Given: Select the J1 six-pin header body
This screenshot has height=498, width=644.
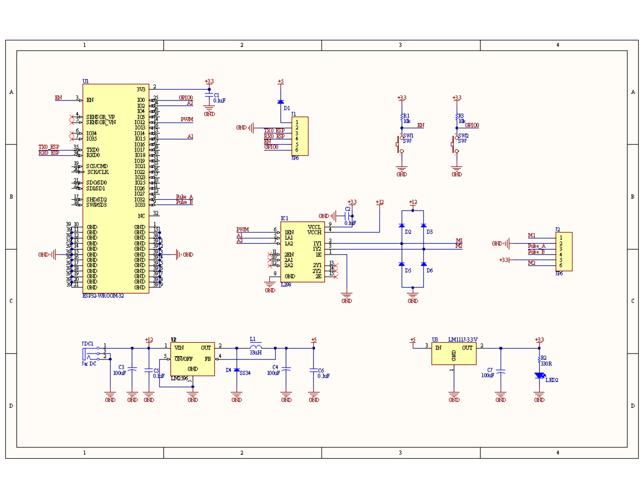Looking at the screenshot, I should click(x=300, y=136).
